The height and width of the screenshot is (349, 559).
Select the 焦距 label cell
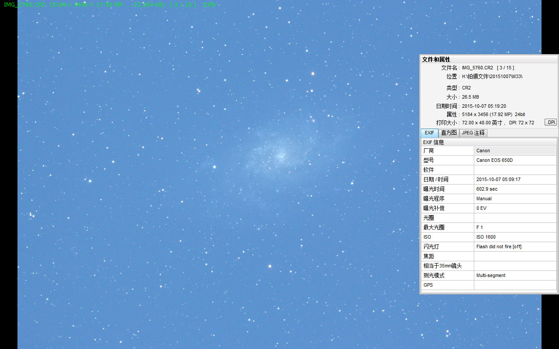[x=448, y=256]
